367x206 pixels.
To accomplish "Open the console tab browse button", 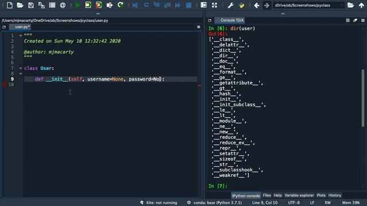I will coord(209,21).
